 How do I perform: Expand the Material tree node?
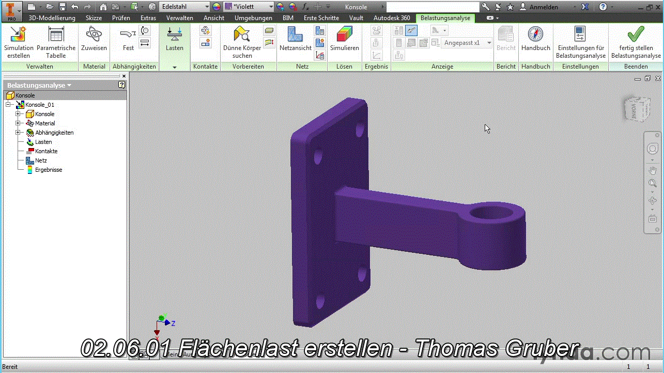click(x=18, y=123)
